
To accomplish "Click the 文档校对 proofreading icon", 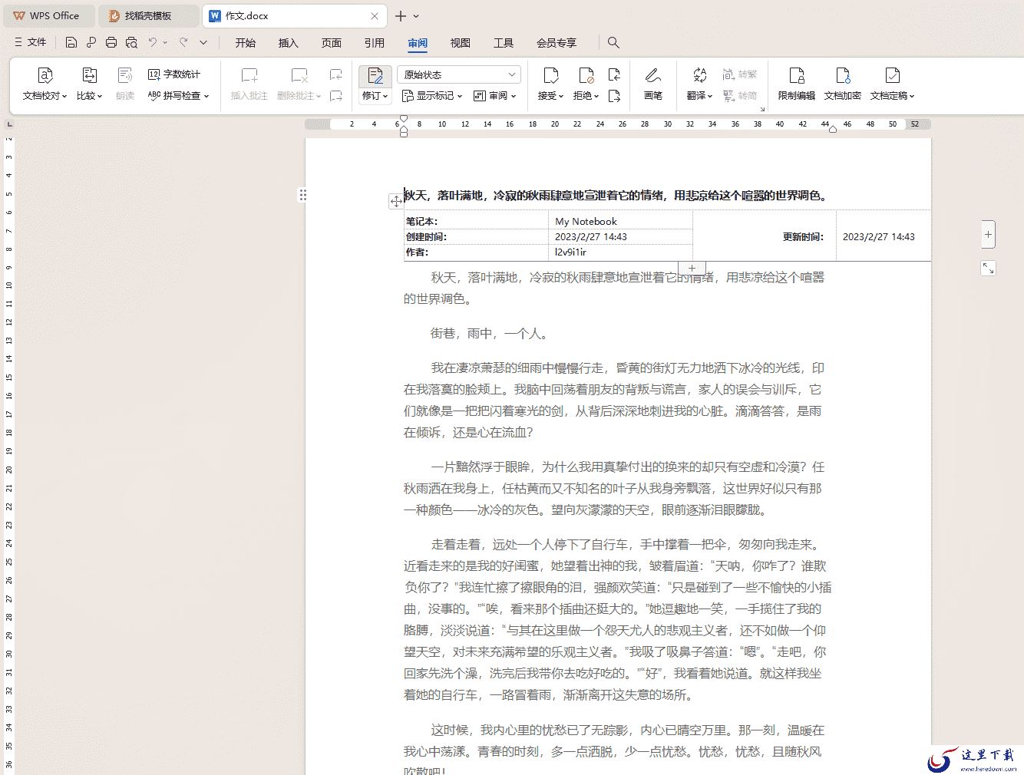I will coord(45,75).
